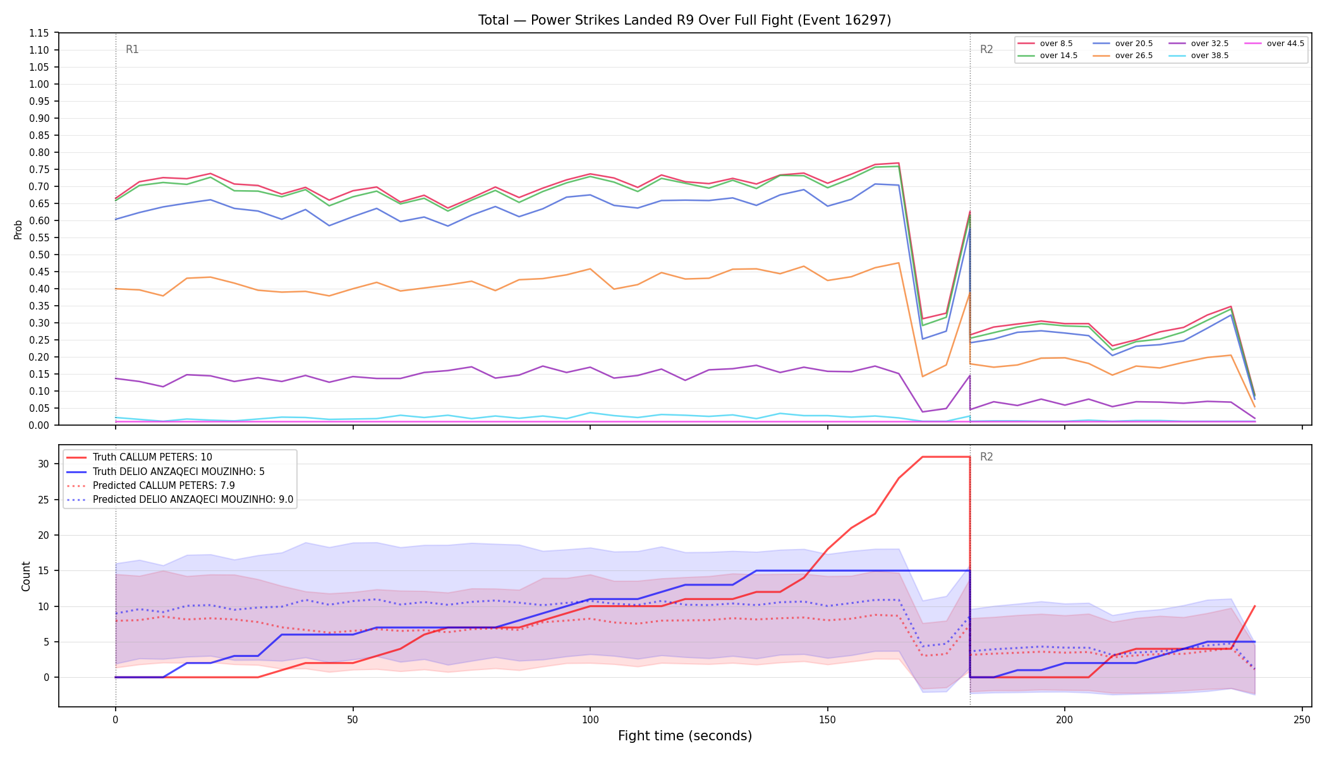Click the "50" tick on the fight time axis
Image resolution: width=1327 pixels, height=758 pixels.
(x=353, y=719)
